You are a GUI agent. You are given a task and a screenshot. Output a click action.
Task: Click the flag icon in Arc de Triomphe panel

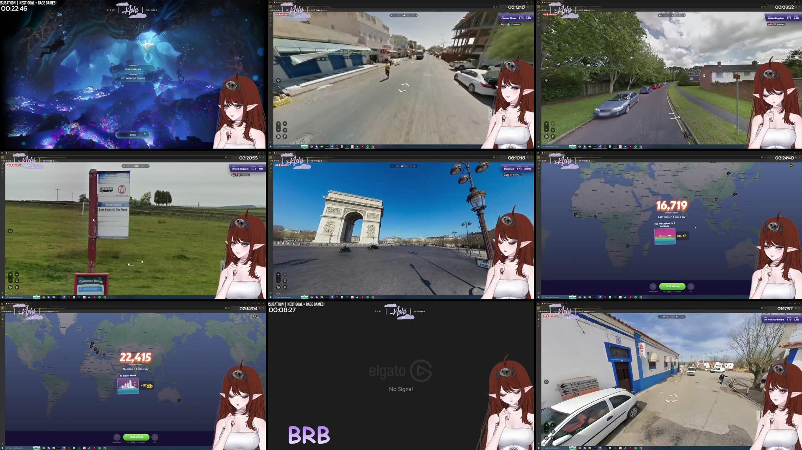[285, 287]
